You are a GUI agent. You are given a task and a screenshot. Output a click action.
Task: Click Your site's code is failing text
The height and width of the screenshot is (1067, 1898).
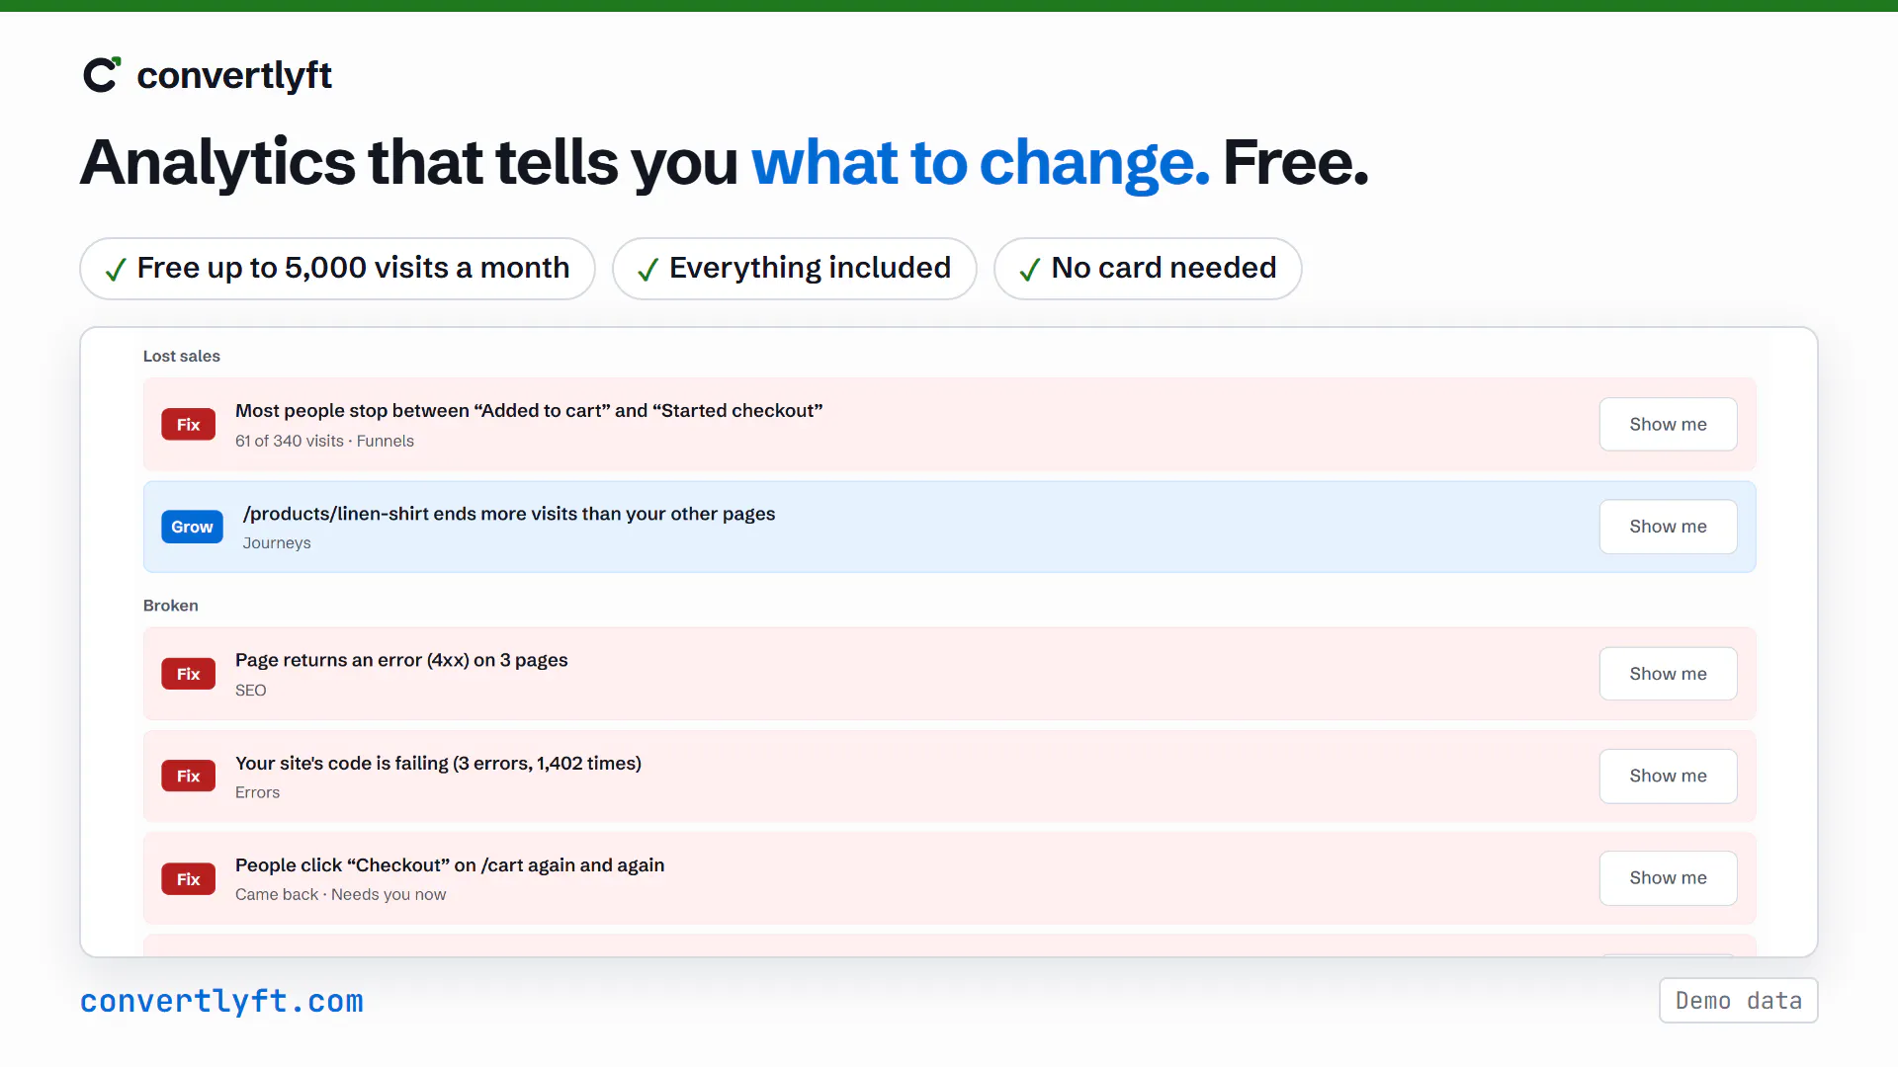point(438,763)
